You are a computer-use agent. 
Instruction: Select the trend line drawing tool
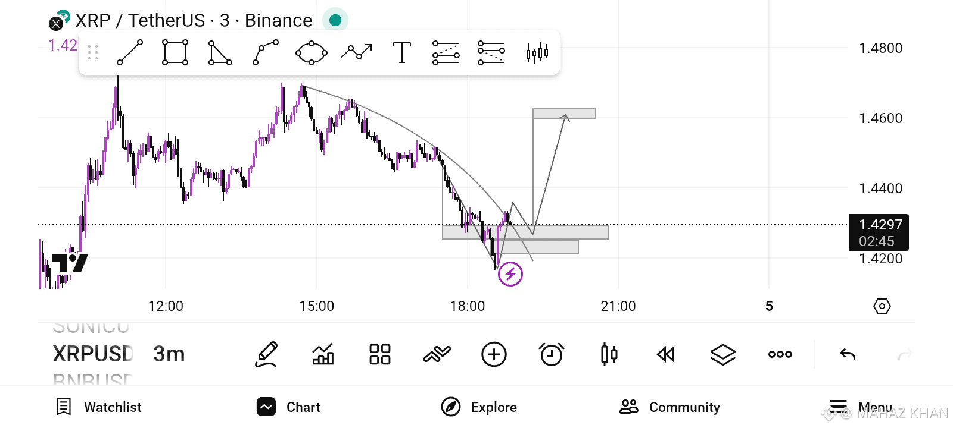pos(130,52)
